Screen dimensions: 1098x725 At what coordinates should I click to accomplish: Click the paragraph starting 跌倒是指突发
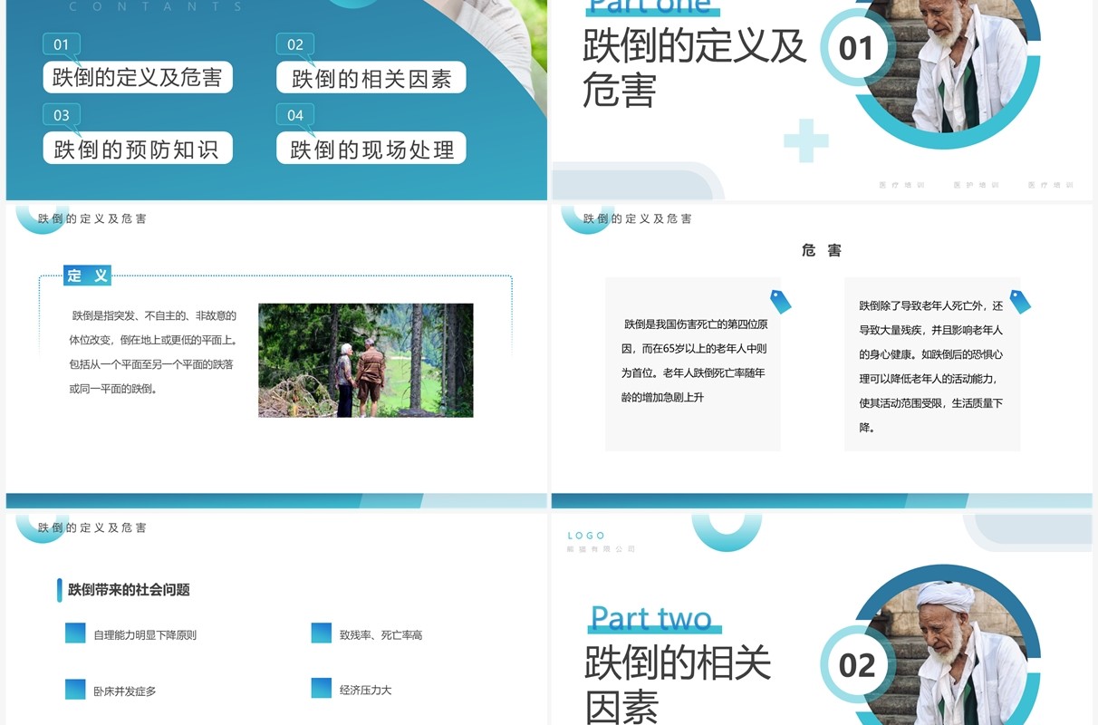153,353
